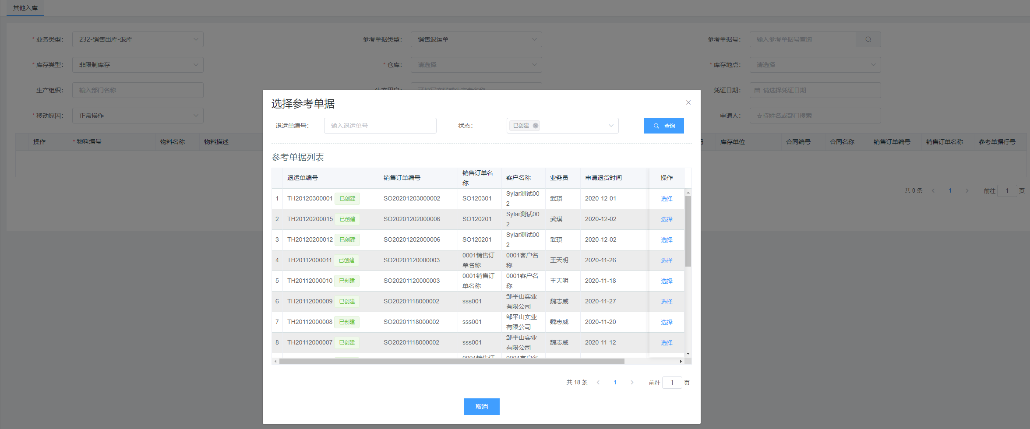The height and width of the screenshot is (429, 1030).
Task: Expand the 状态 dropdown in dialog
Action: [610, 126]
